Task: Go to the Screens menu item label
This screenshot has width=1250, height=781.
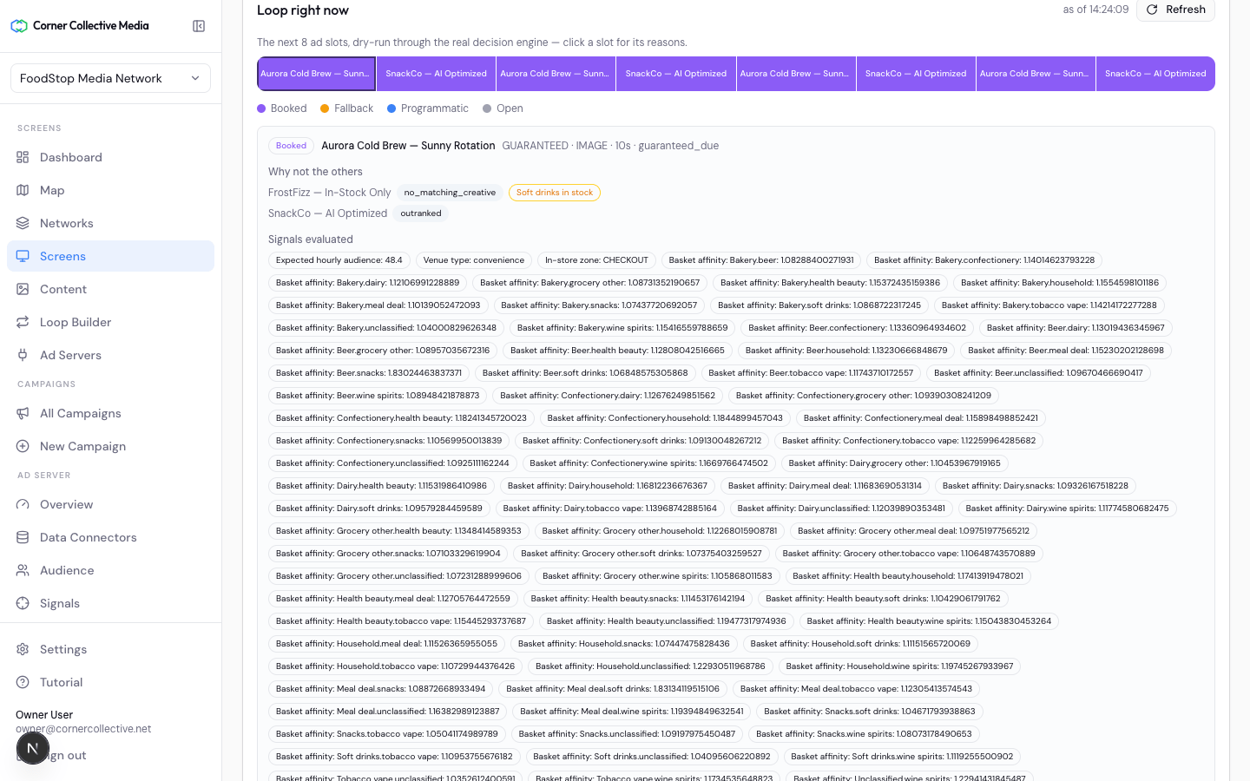Action: pyautogui.click(x=62, y=256)
